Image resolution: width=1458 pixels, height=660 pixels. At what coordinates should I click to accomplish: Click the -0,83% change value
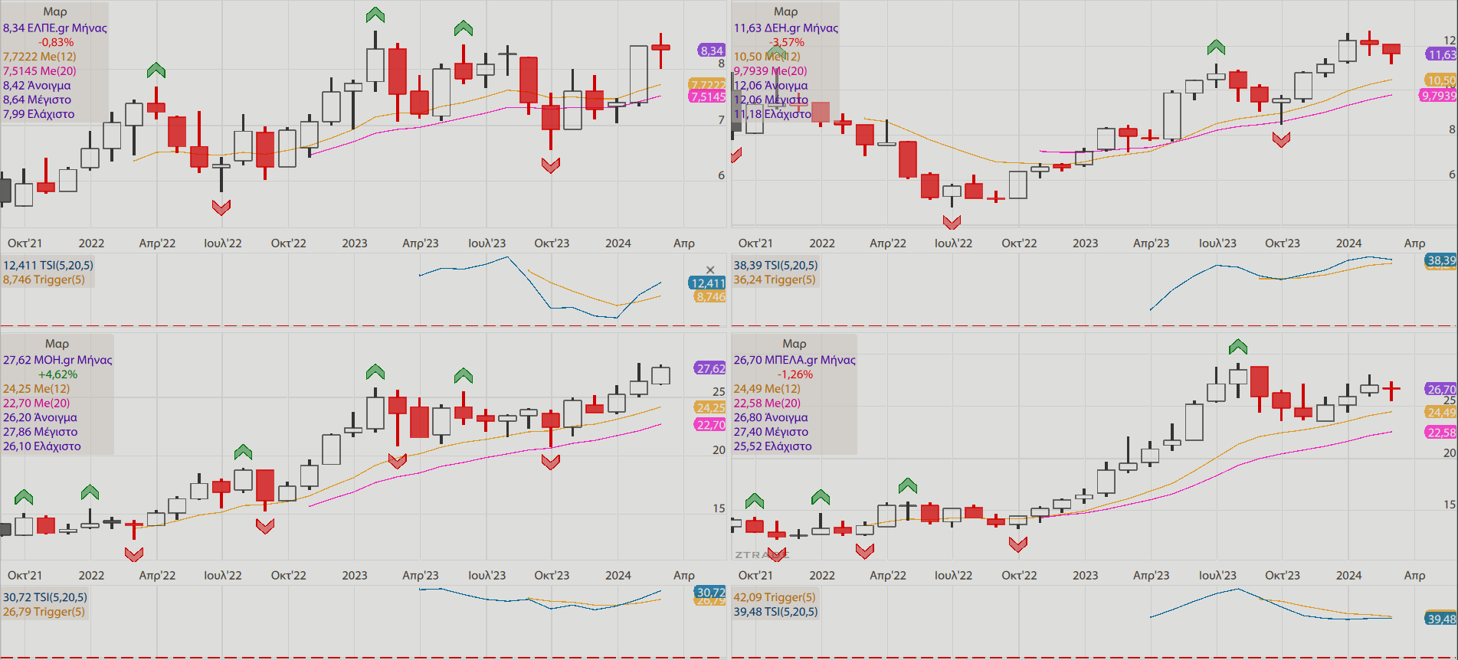click(57, 42)
